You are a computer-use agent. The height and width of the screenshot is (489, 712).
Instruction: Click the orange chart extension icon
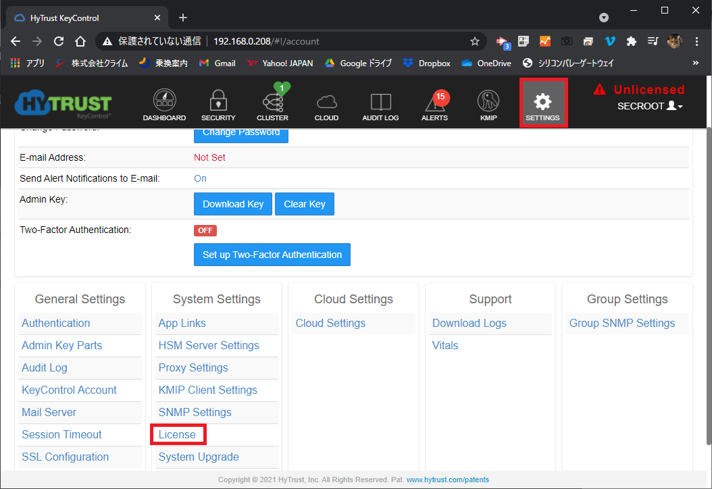(545, 41)
